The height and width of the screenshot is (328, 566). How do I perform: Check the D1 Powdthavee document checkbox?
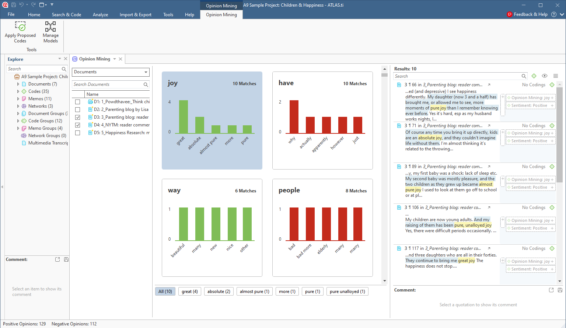(x=77, y=102)
